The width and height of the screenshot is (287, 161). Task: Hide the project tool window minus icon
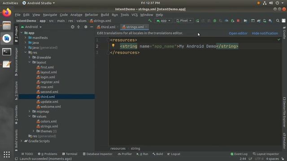pos(91,27)
